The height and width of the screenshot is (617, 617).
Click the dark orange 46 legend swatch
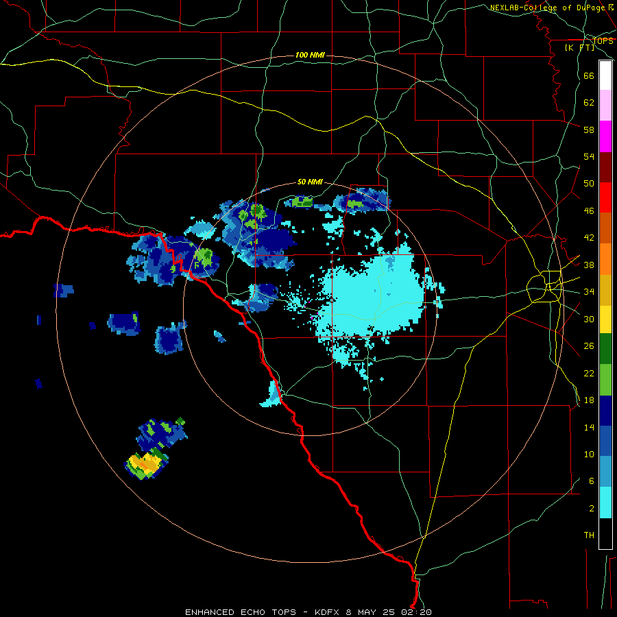pos(605,228)
